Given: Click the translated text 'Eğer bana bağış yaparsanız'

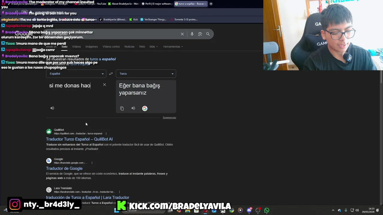Looking at the screenshot, I should 140,89.
